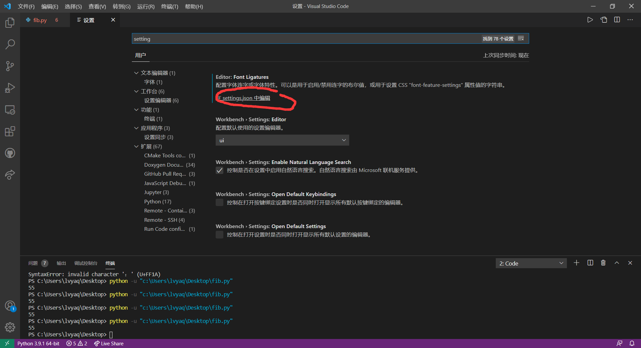641x348 pixels.
Task: Open the Search view in activity bar
Action: pos(10,44)
